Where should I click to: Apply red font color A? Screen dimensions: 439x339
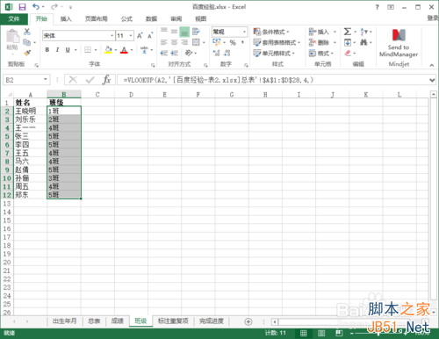(x=124, y=50)
